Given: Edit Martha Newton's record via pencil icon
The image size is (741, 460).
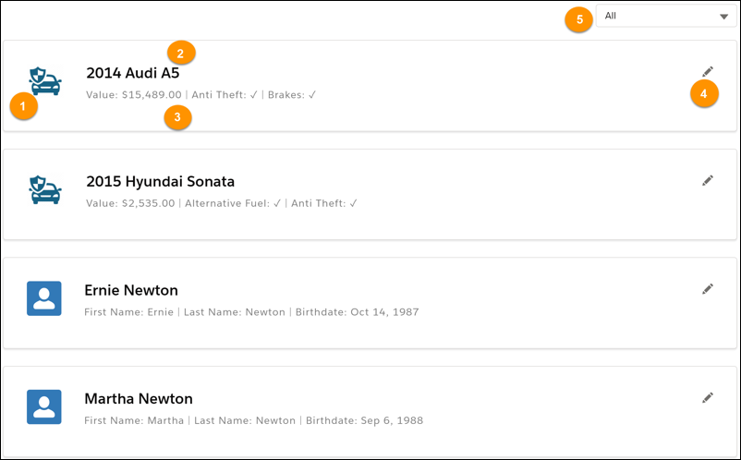Looking at the screenshot, I should (708, 398).
